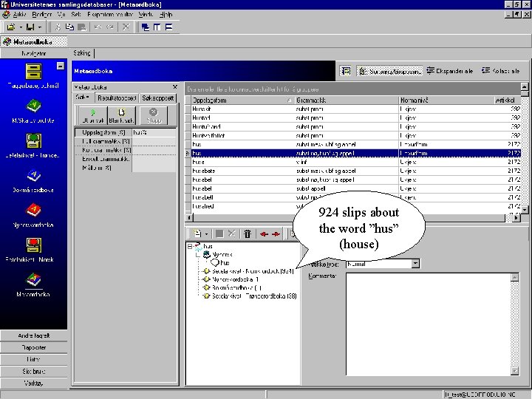Click the grayed delete X toolbar icon
Image resolution: width=532 pixels, height=399 pixels.
(126, 27)
